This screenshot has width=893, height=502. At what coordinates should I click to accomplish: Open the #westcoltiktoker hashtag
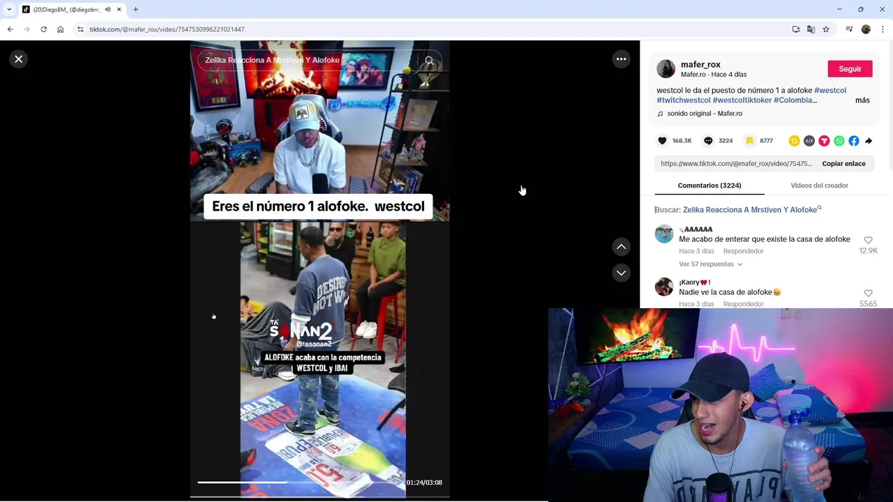(742, 100)
